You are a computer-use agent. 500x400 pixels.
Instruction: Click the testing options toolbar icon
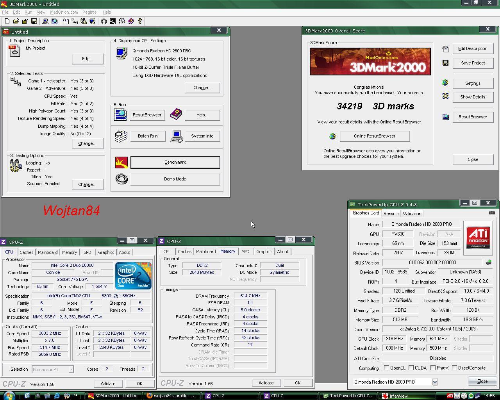(x=84, y=21)
